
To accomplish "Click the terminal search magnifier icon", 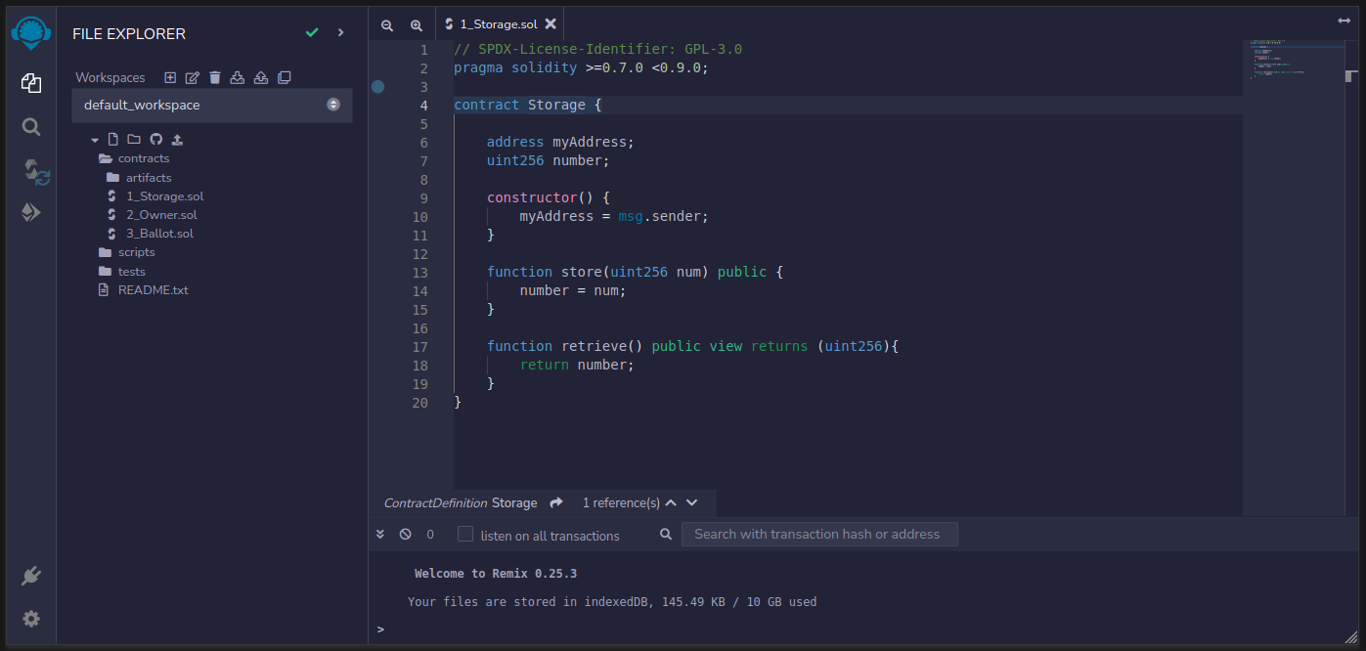I will click(x=666, y=535).
